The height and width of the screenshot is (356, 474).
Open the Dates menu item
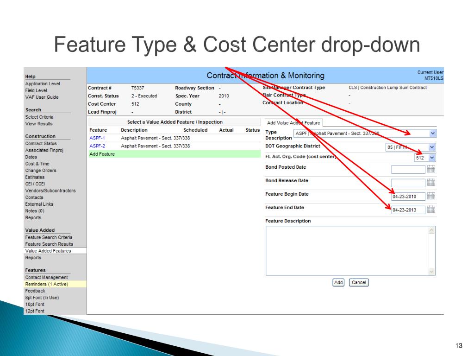(31, 157)
